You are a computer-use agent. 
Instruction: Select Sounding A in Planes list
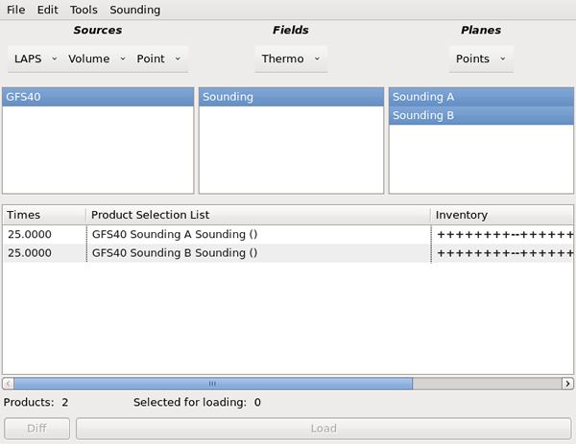(x=481, y=97)
